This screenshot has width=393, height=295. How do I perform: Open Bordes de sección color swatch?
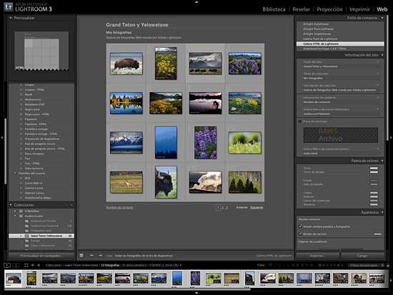(x=377, y=234)
